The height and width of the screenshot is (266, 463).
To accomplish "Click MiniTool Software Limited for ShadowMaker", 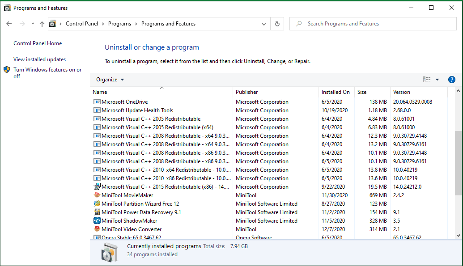I will (x=266, y=220).
